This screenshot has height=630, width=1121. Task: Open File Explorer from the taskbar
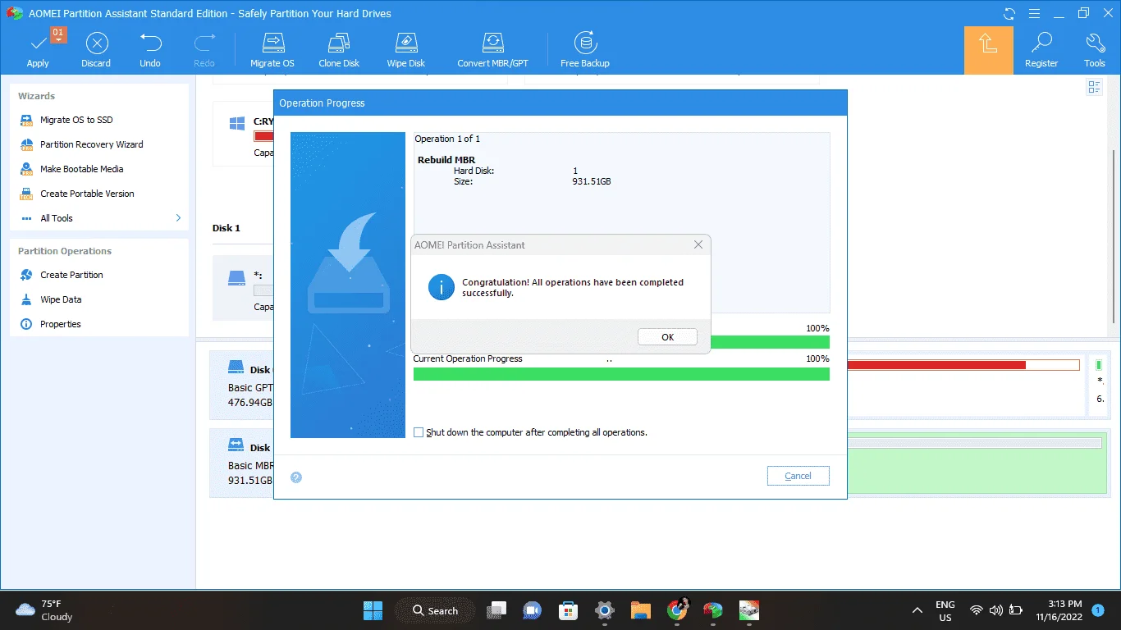tap(640, 610)
